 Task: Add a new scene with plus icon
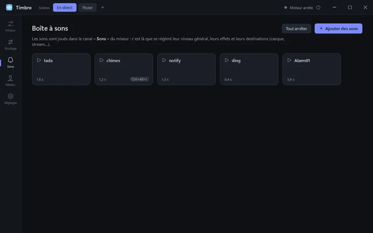[103, 7]
